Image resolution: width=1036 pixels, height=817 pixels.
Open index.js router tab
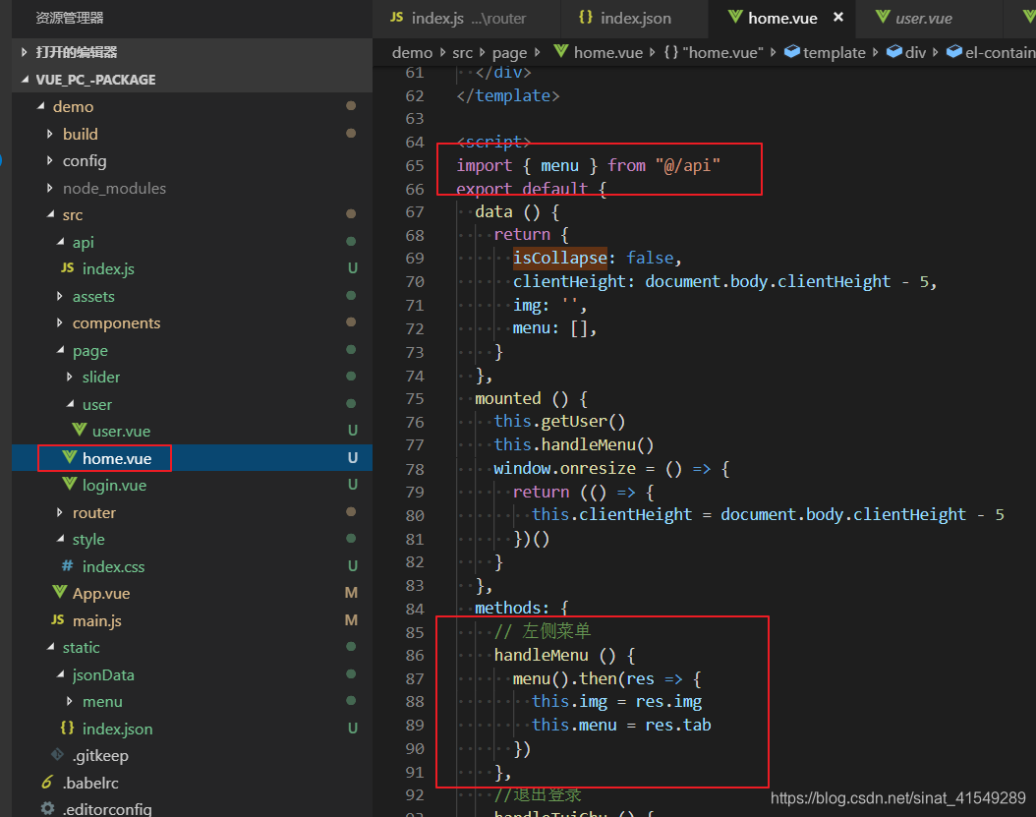pyautogui.click(x=466, y=18)
